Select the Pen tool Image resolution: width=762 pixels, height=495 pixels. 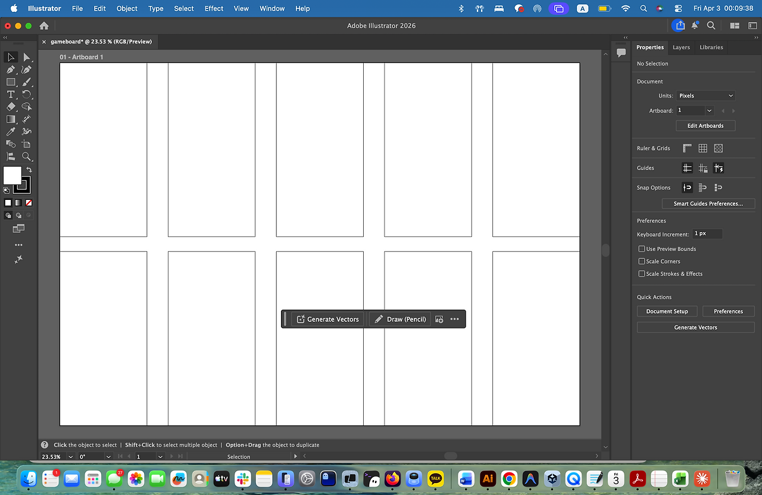pos(11,69)
